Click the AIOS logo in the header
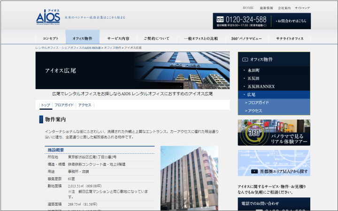338x211 pixels. 48,17
